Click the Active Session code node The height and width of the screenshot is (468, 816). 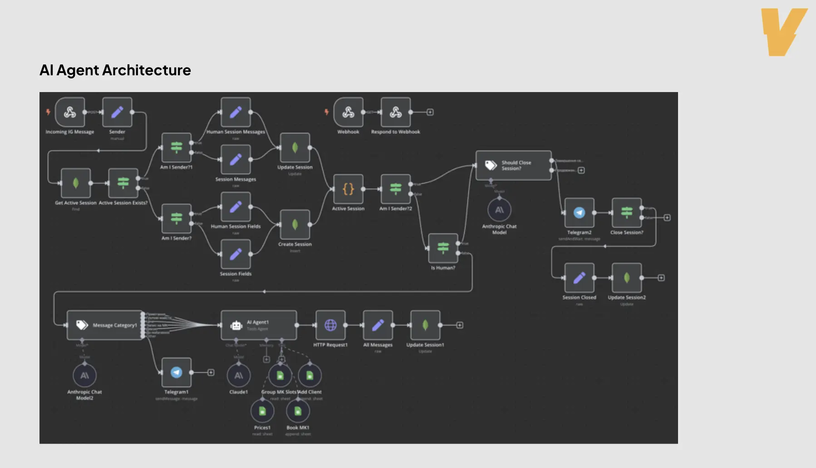(348, 189)
